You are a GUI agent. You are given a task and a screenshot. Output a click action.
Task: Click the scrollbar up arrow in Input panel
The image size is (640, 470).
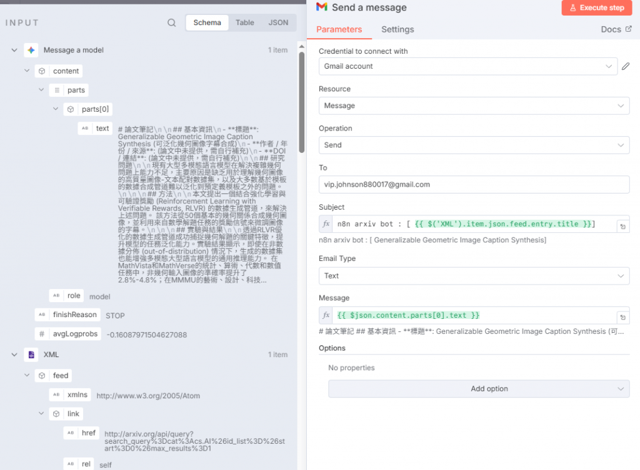pyautogui.click(x=302, y=46)
